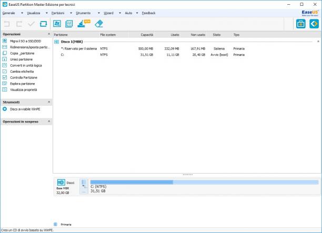Click Unisci partizione operation link
This screenshot has width=322, height=233.
(x=22, y=59)
